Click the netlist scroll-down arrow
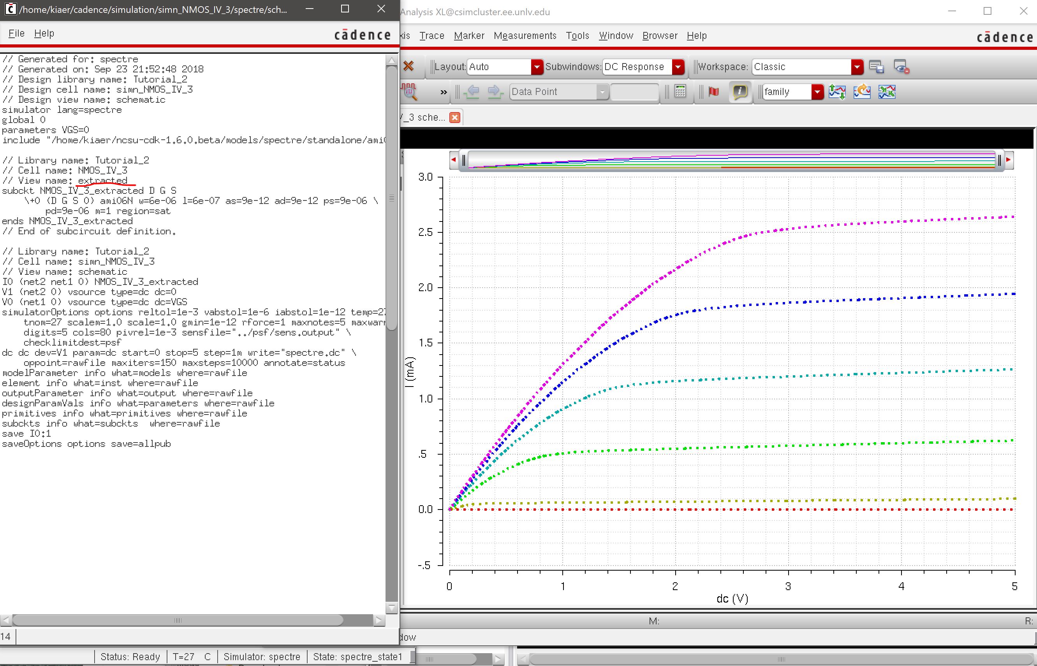The image size is (1037, 666). [391, 608]
